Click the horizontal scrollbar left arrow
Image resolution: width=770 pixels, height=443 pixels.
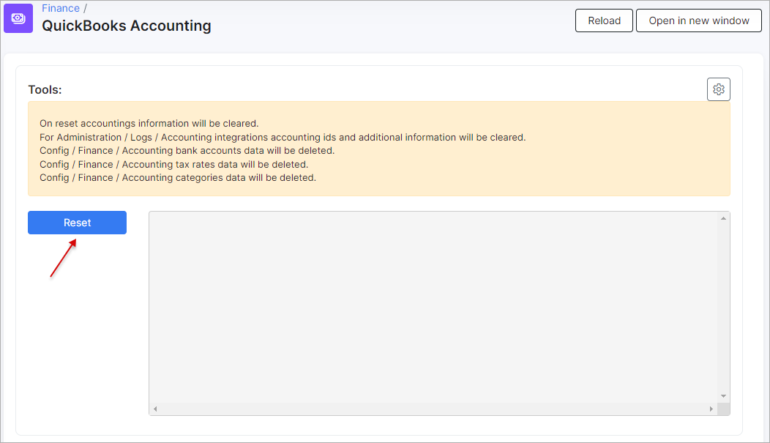click(154, 409)
